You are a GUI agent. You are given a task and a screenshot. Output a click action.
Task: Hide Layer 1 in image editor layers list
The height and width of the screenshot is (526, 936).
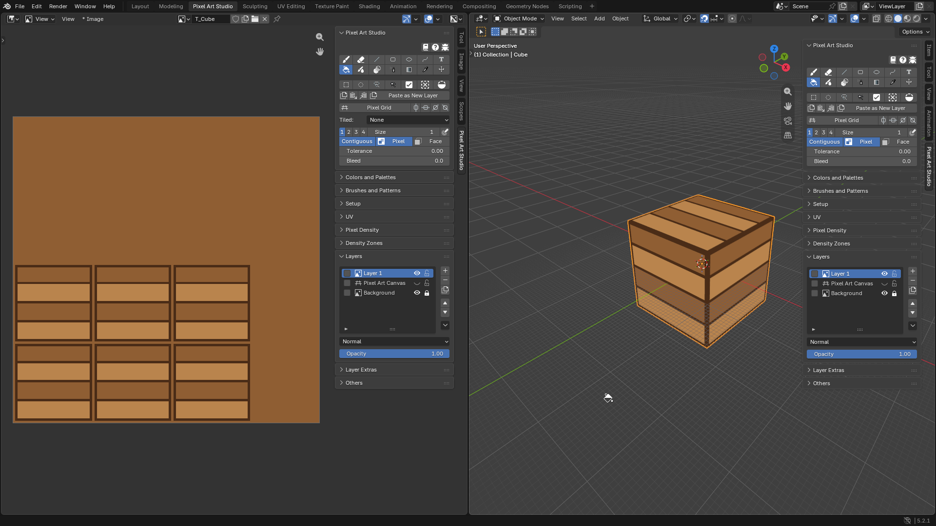pyautogui.click(x=417, y=273)
